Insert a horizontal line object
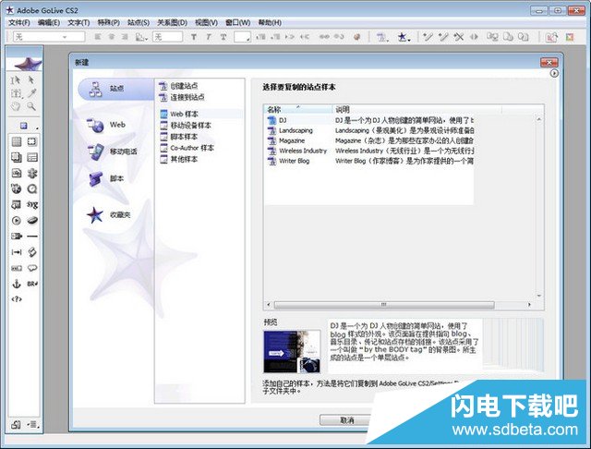Image resolution: width=591 pixels, height=449 pixels. tap(32, 237)
